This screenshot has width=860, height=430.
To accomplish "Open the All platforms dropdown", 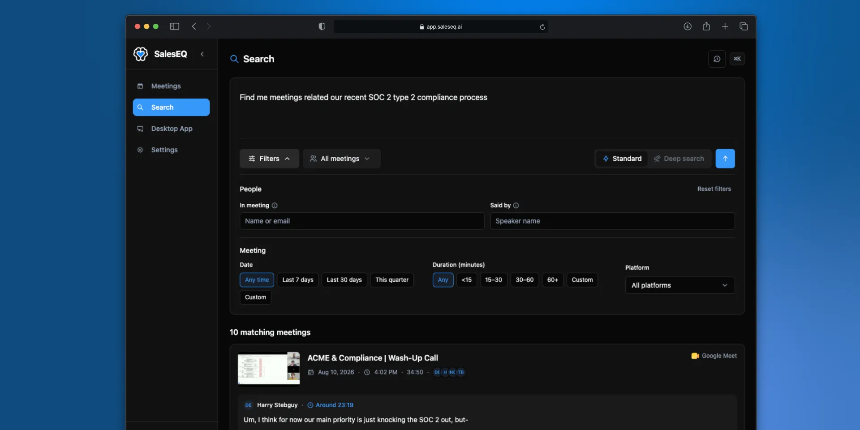I will [680, 285].
